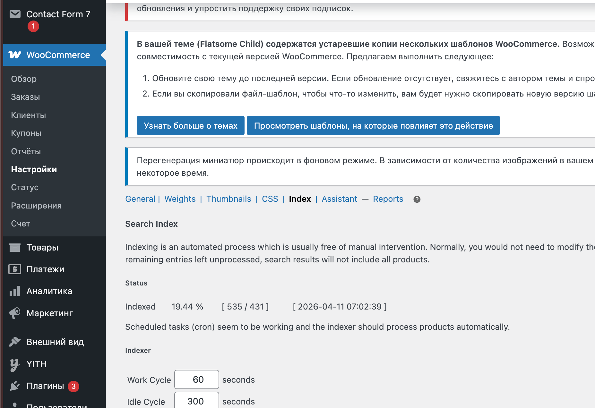Go to the Отчёты submenu item
Image resolution: width=595 pixels, height=408 pixels.
click(x=26, y=151)
